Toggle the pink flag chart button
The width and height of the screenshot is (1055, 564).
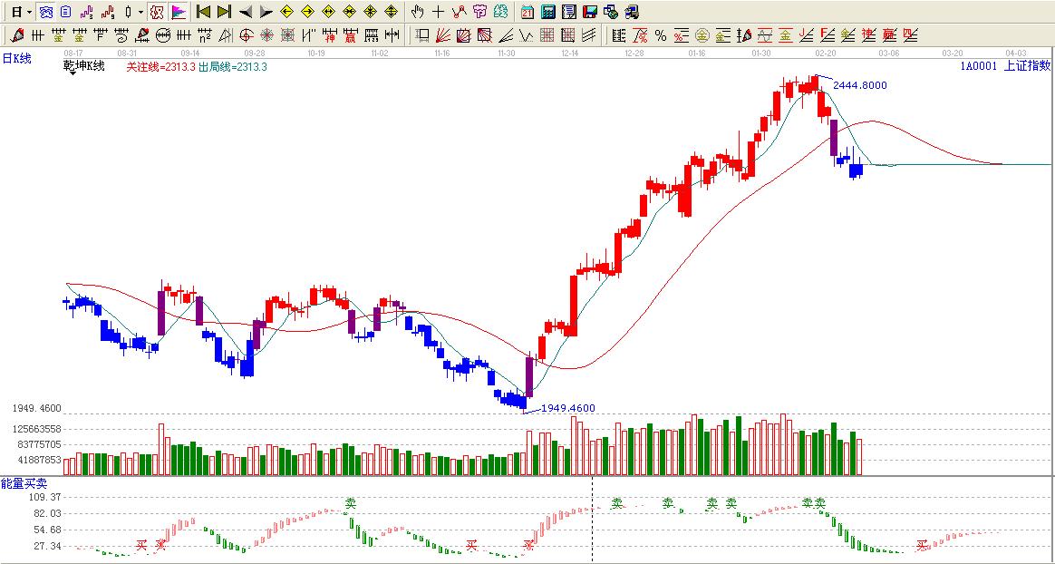pyautogui.click(x=179, y=12)
